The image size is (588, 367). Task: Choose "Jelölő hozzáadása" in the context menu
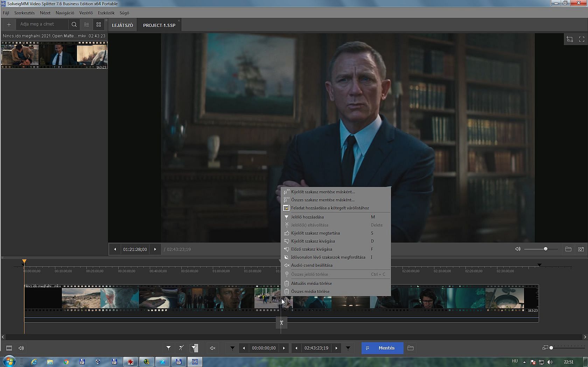(x=307, y=217)
